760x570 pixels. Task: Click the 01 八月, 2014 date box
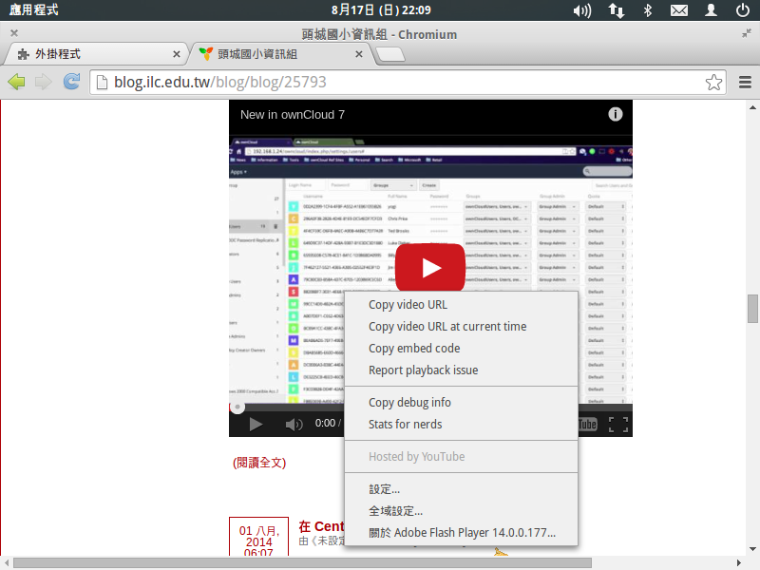[x=258, y=537]
